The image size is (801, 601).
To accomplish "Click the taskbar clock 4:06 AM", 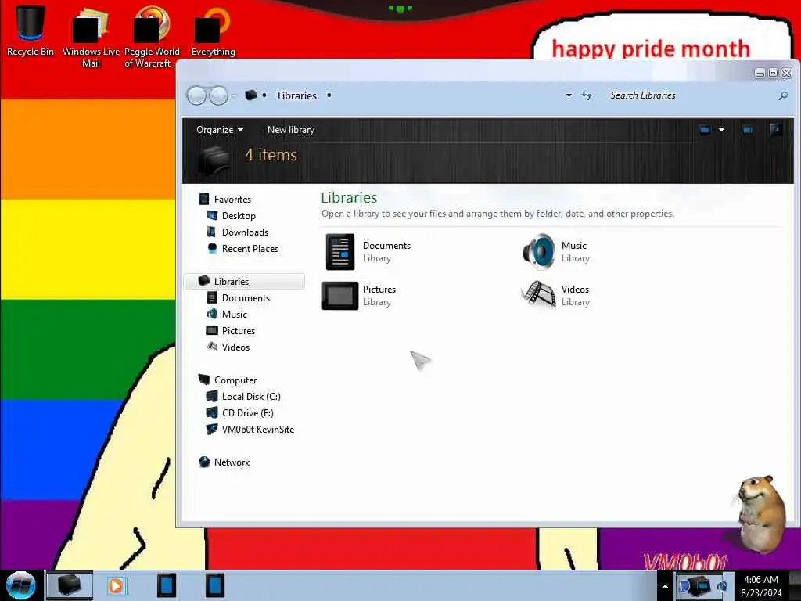I will [x=761, y=586].
